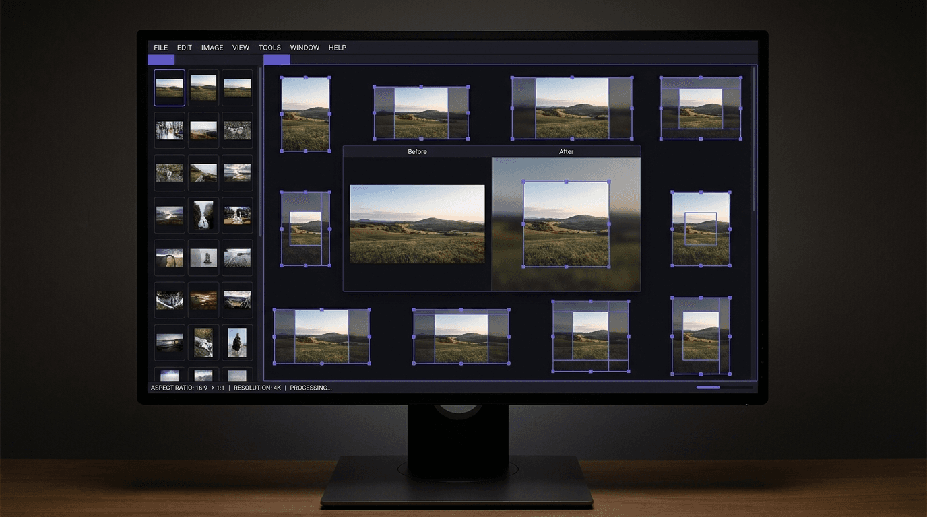The height and width of the screenshot is (517, 927).
Task: Open the HELP menu
Action: [x=338, y=48]
